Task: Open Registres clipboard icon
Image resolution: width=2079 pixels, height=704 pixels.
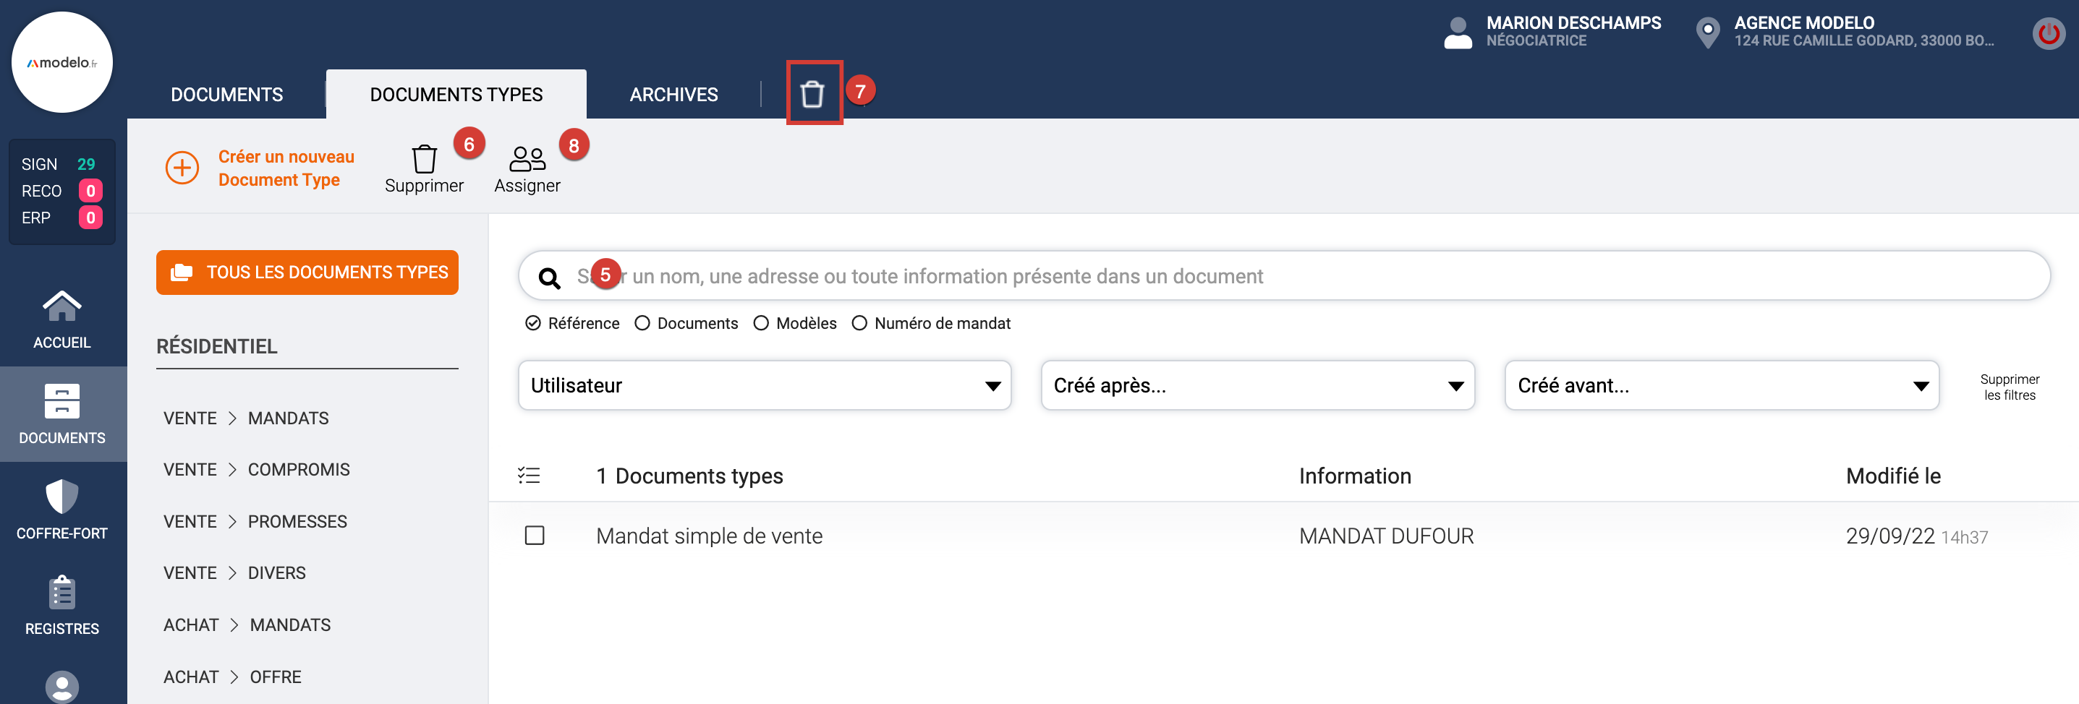Action: point(62,593)
